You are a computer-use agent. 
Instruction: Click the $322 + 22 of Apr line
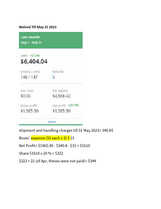click(58, 161)
